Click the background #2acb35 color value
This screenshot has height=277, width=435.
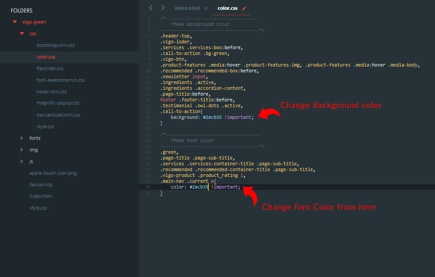click(x=212, y=118)
